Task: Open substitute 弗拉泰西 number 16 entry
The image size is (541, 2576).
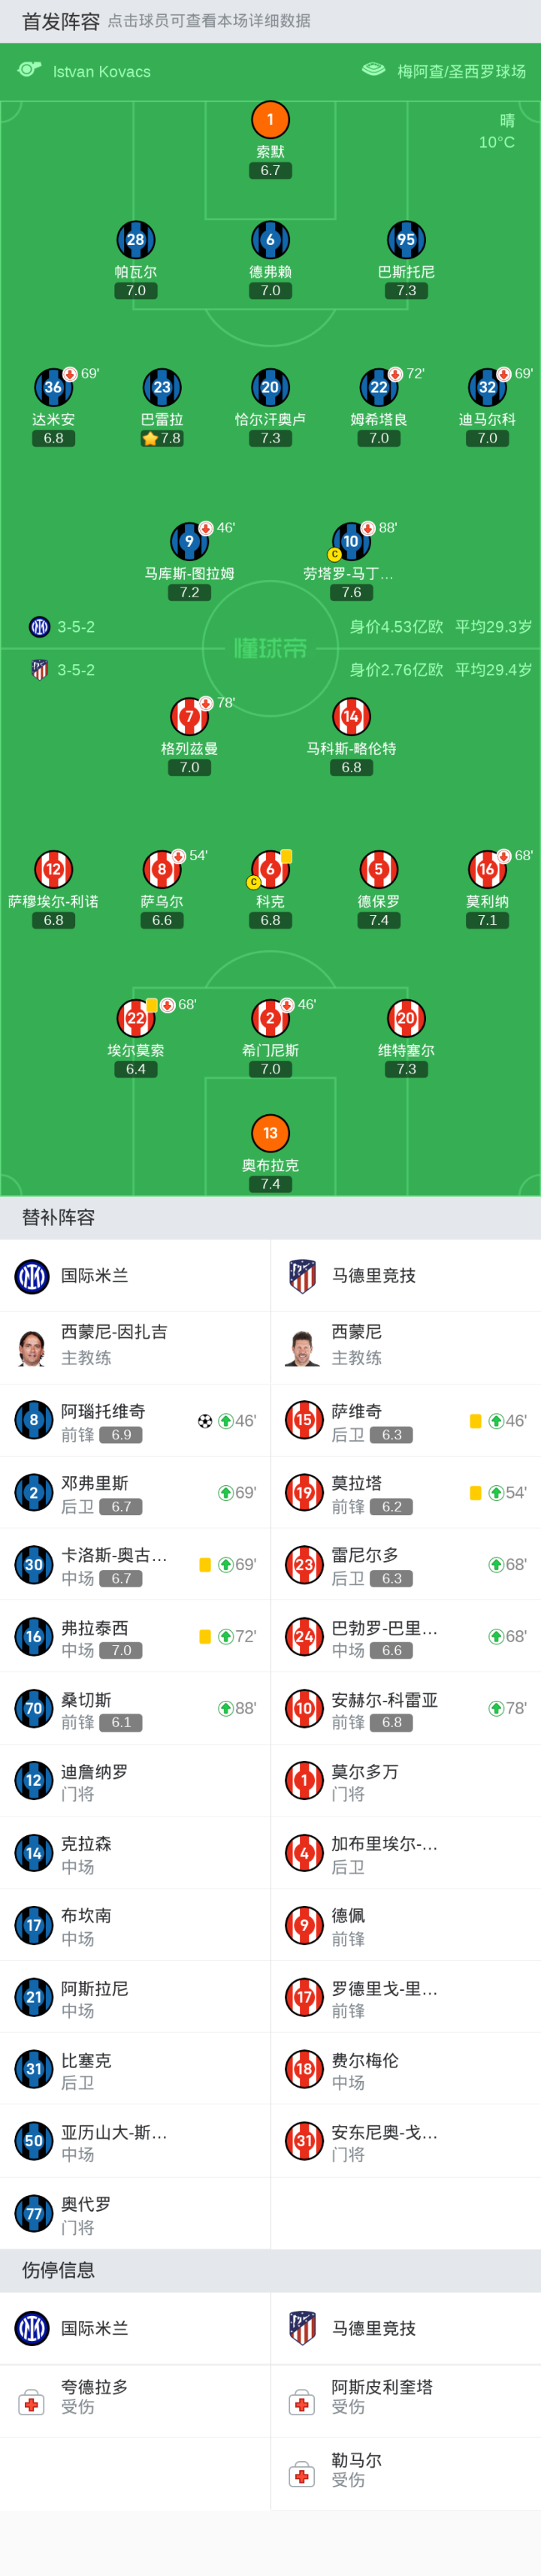Action: [135, 1637]
